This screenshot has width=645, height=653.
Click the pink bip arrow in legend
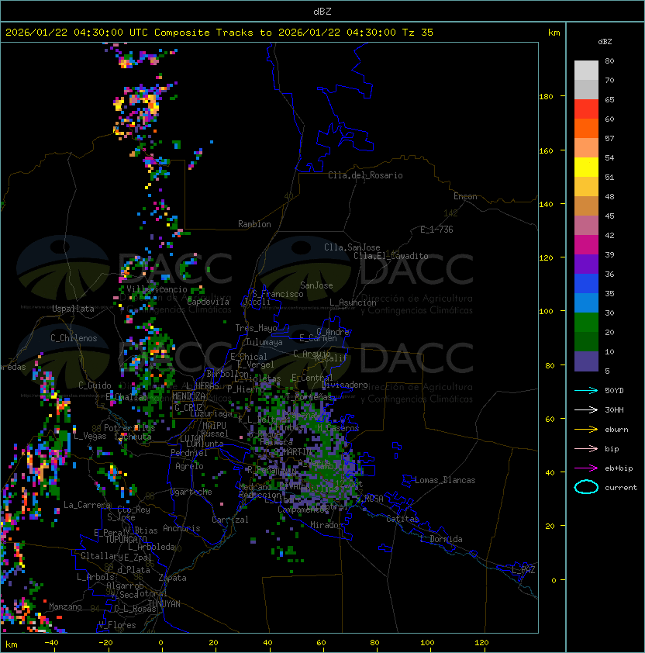pyautogui.click(x=586, y=449)
